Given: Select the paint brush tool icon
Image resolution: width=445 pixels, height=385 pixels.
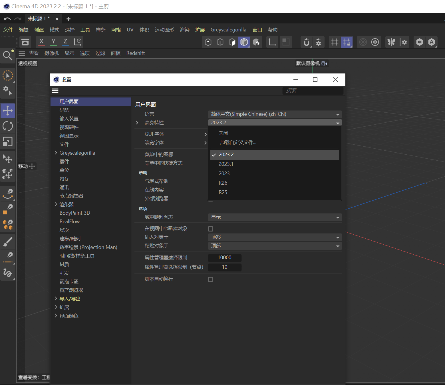Looking at the screenshot, I should (x=8, y=242).
